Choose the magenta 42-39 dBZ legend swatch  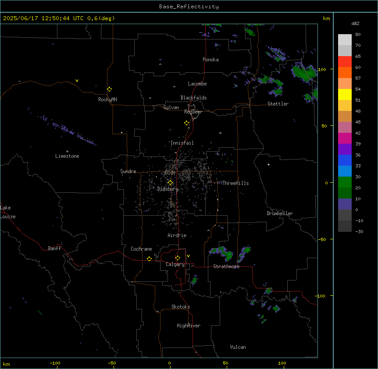click(x=345, y=138)
